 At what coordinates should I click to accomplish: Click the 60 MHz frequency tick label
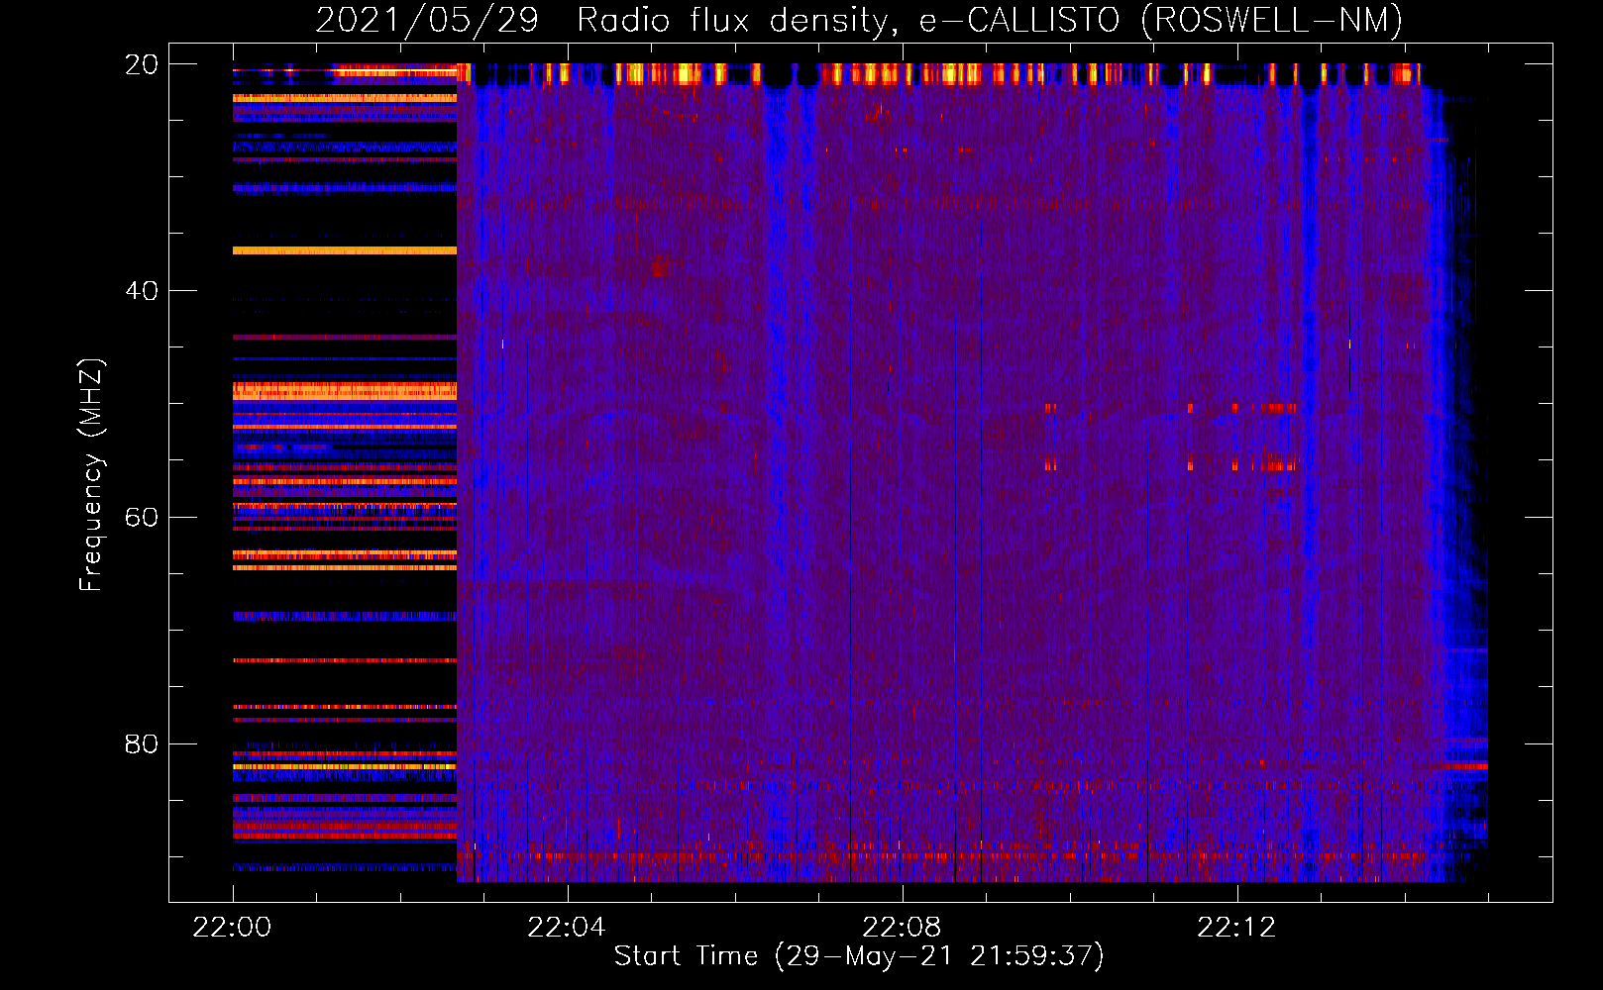[142, 518]
